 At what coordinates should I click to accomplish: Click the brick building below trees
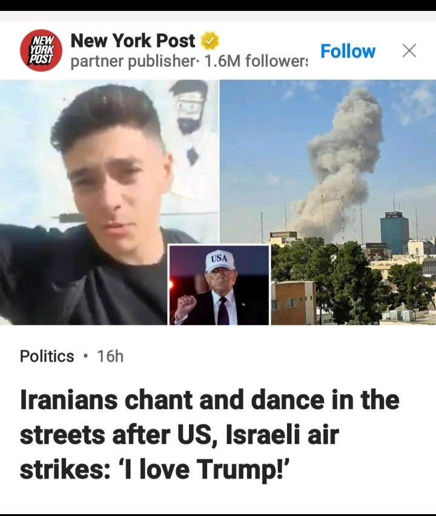pyautogui.click(x=294, y=303)
